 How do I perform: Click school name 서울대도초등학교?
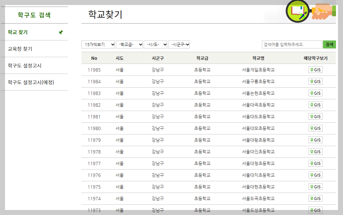[258, 117]
